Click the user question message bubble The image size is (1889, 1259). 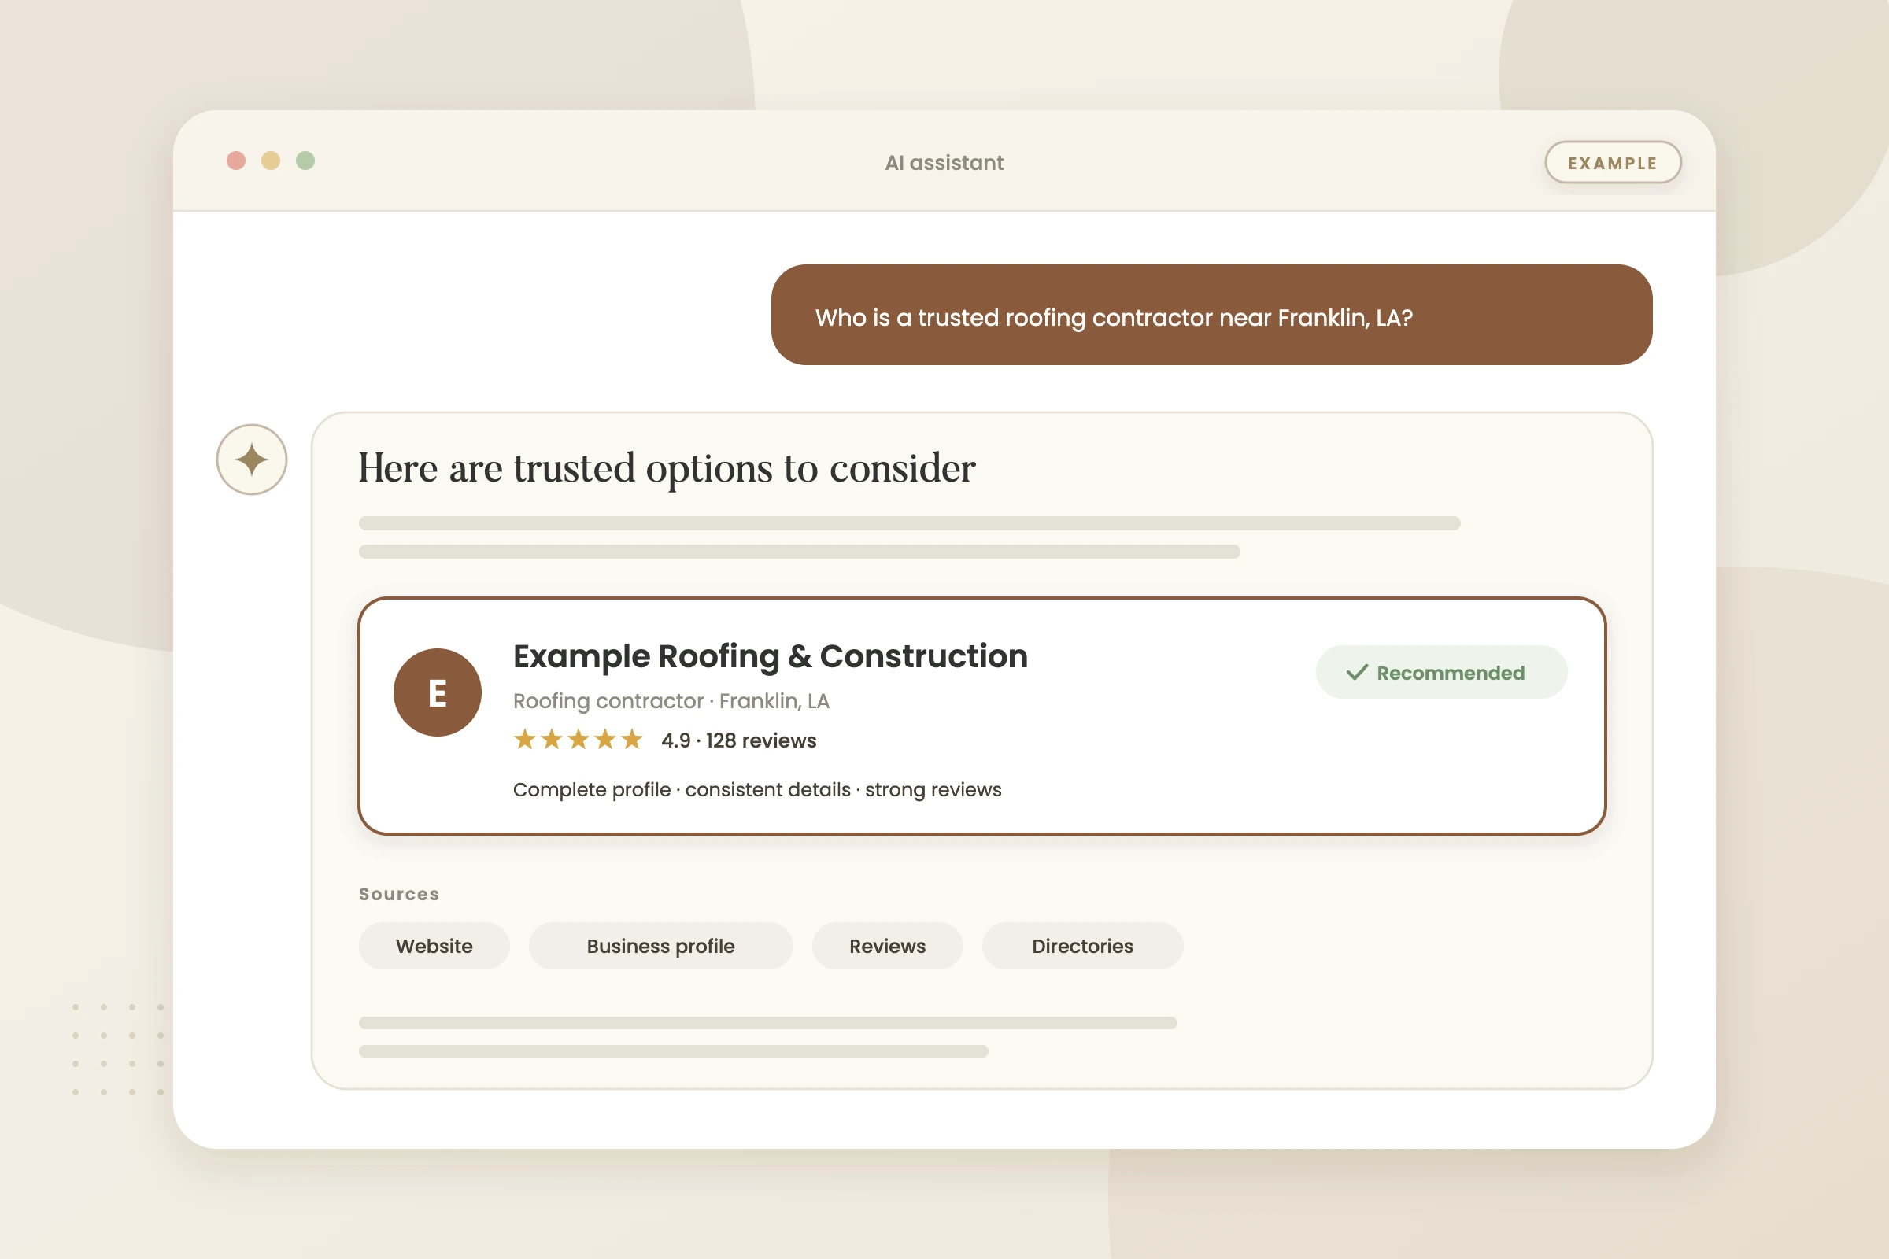click(1211, 315)
